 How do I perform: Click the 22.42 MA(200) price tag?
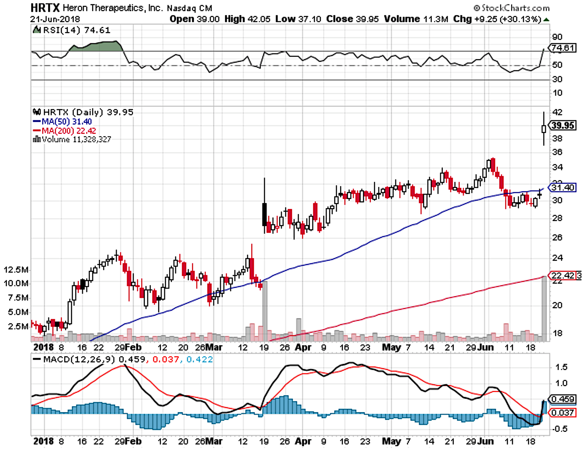click(562, 276)
